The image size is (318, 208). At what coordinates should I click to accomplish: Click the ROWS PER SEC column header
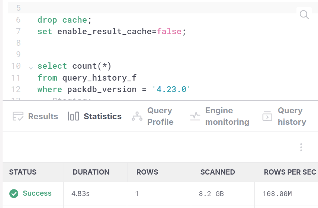(x=290, y=172)
